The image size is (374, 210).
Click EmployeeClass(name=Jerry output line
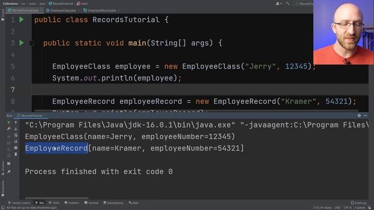pyautogui.click(x=130, y=136)
